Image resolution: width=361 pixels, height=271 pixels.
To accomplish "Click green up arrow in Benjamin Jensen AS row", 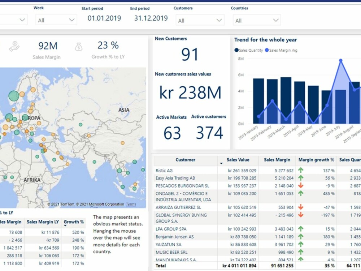I will coord(301,236).
